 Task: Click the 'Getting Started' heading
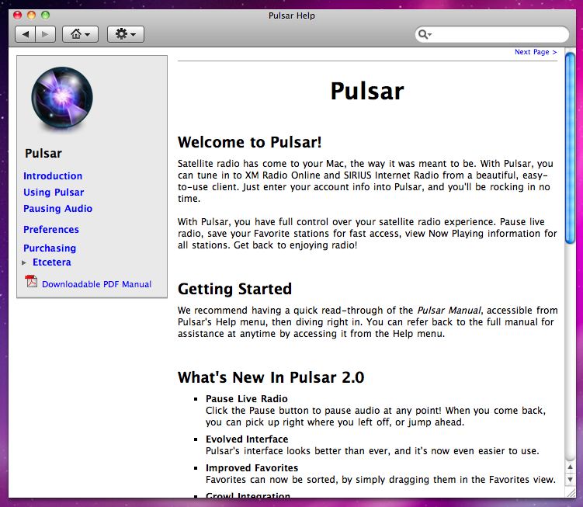pos(234,289)
